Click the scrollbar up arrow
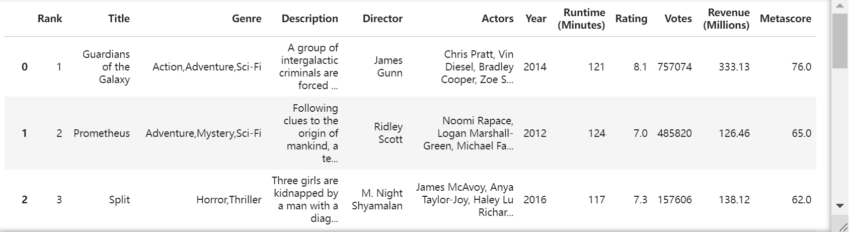851x232 pixels. point(839,6)
